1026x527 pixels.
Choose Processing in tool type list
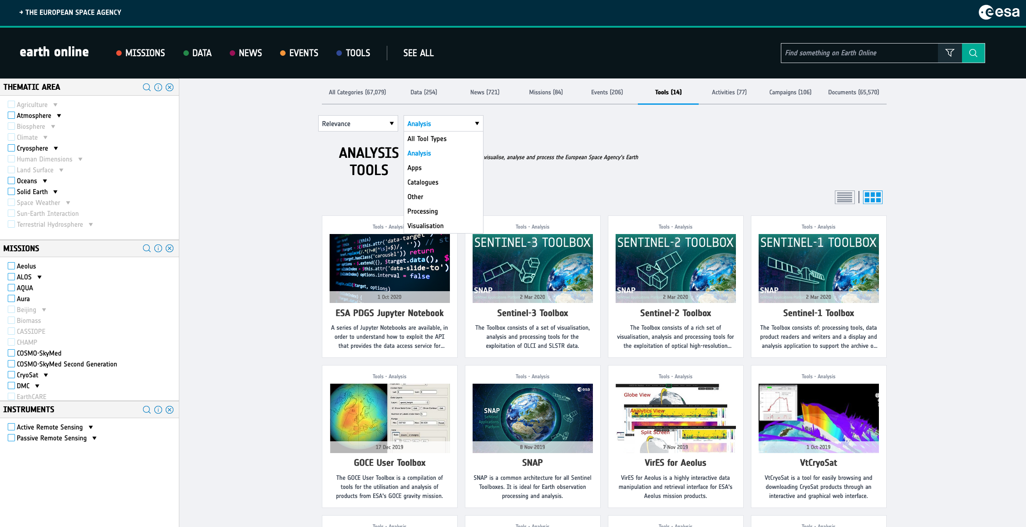[x=443, y=211]
